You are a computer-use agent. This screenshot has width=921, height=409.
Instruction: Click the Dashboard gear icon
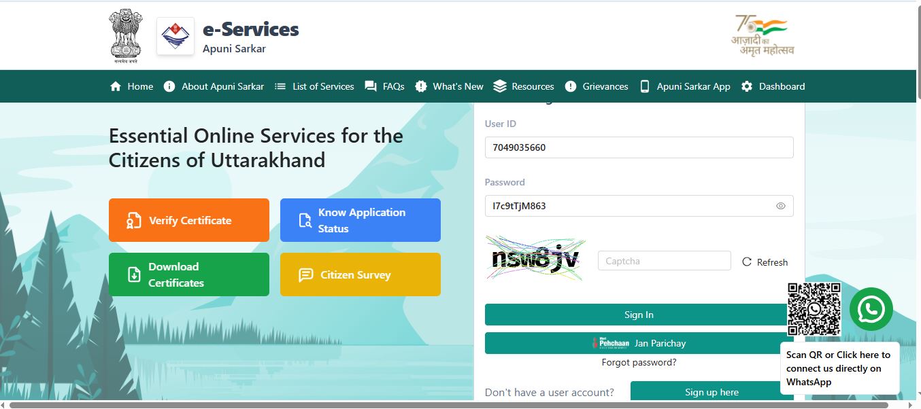pyautogui.click(x=747, y=86)
